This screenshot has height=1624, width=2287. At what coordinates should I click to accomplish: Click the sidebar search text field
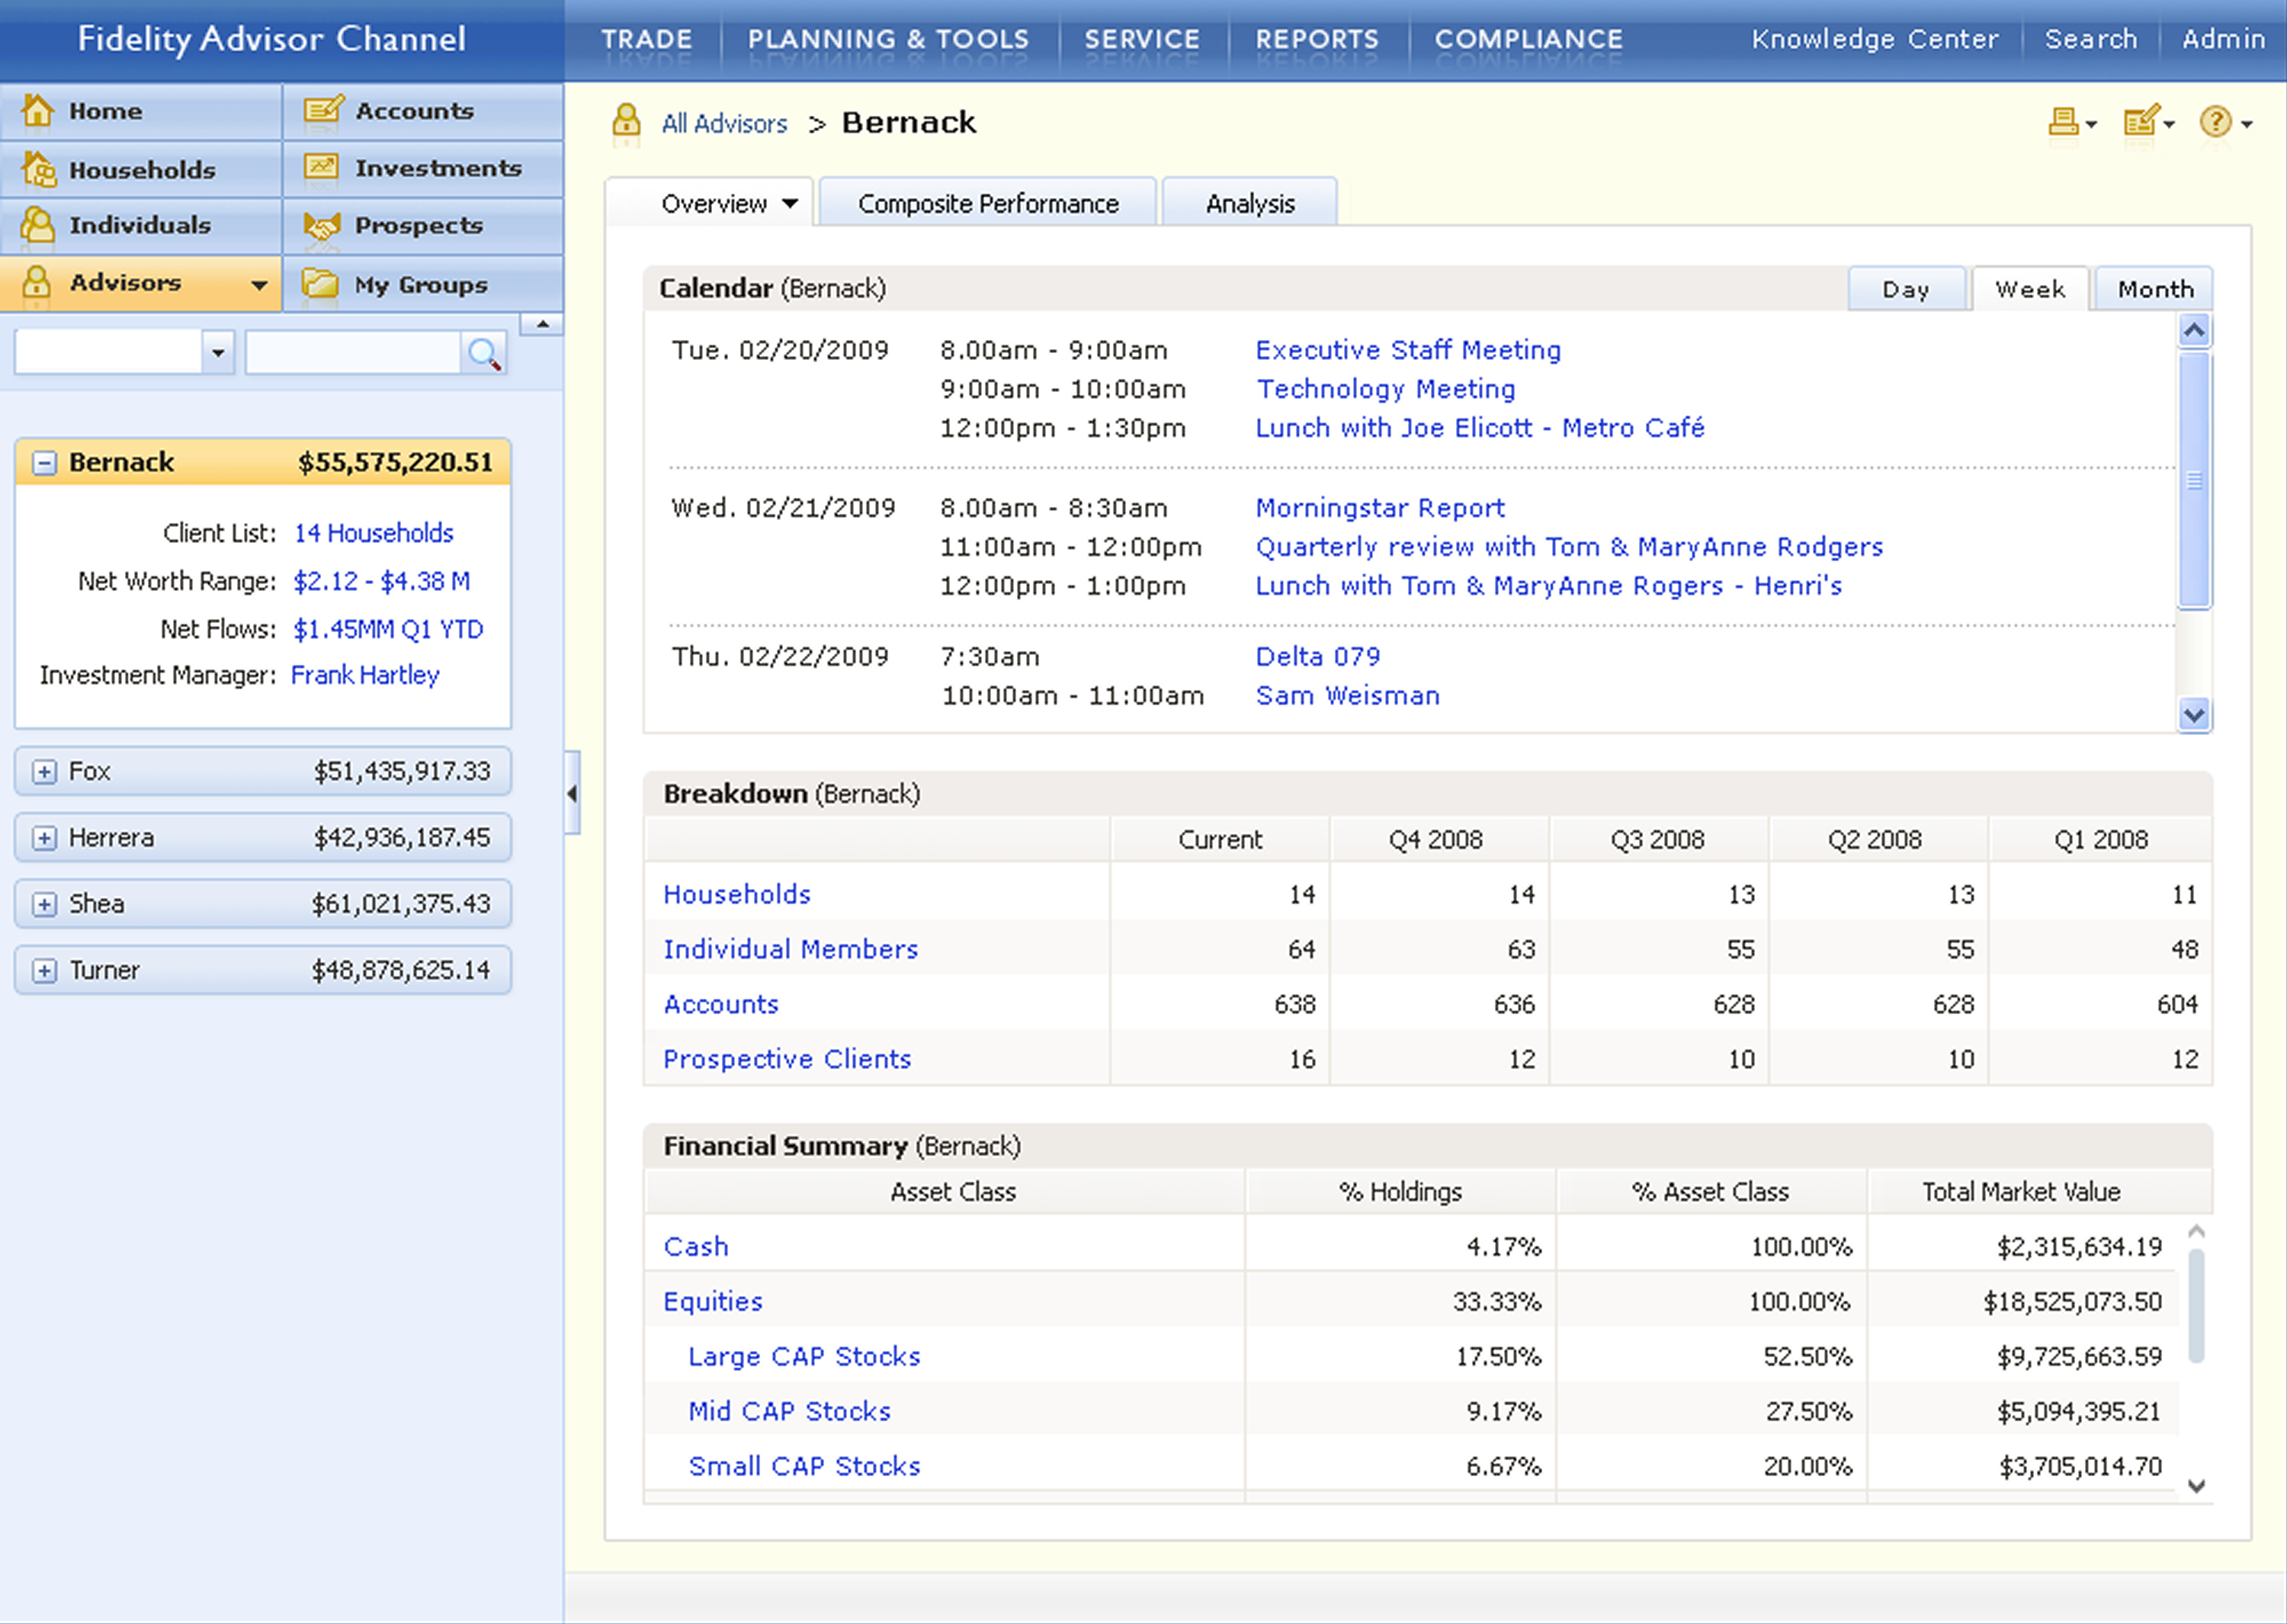pos(352,353)
